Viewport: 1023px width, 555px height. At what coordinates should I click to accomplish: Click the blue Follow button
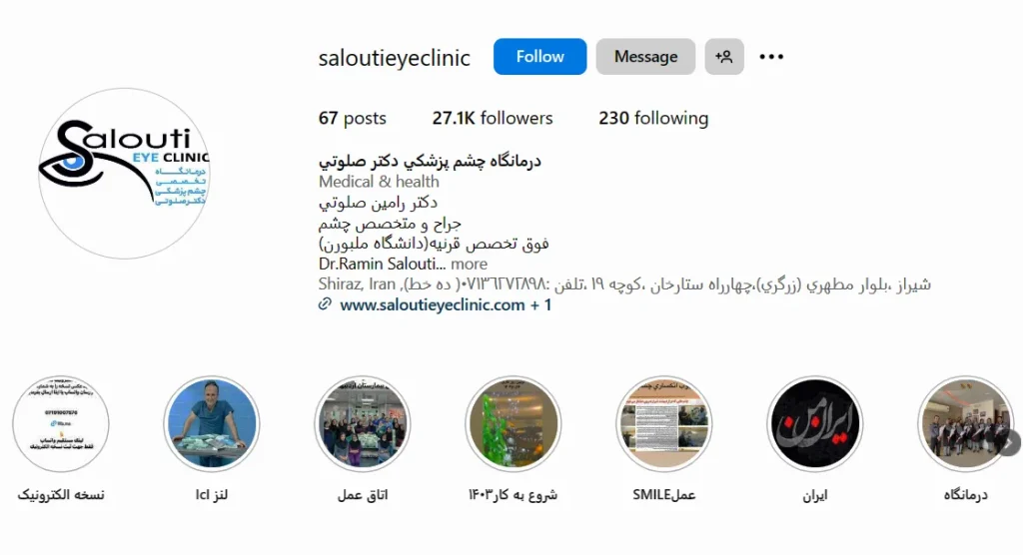point(539,57)
